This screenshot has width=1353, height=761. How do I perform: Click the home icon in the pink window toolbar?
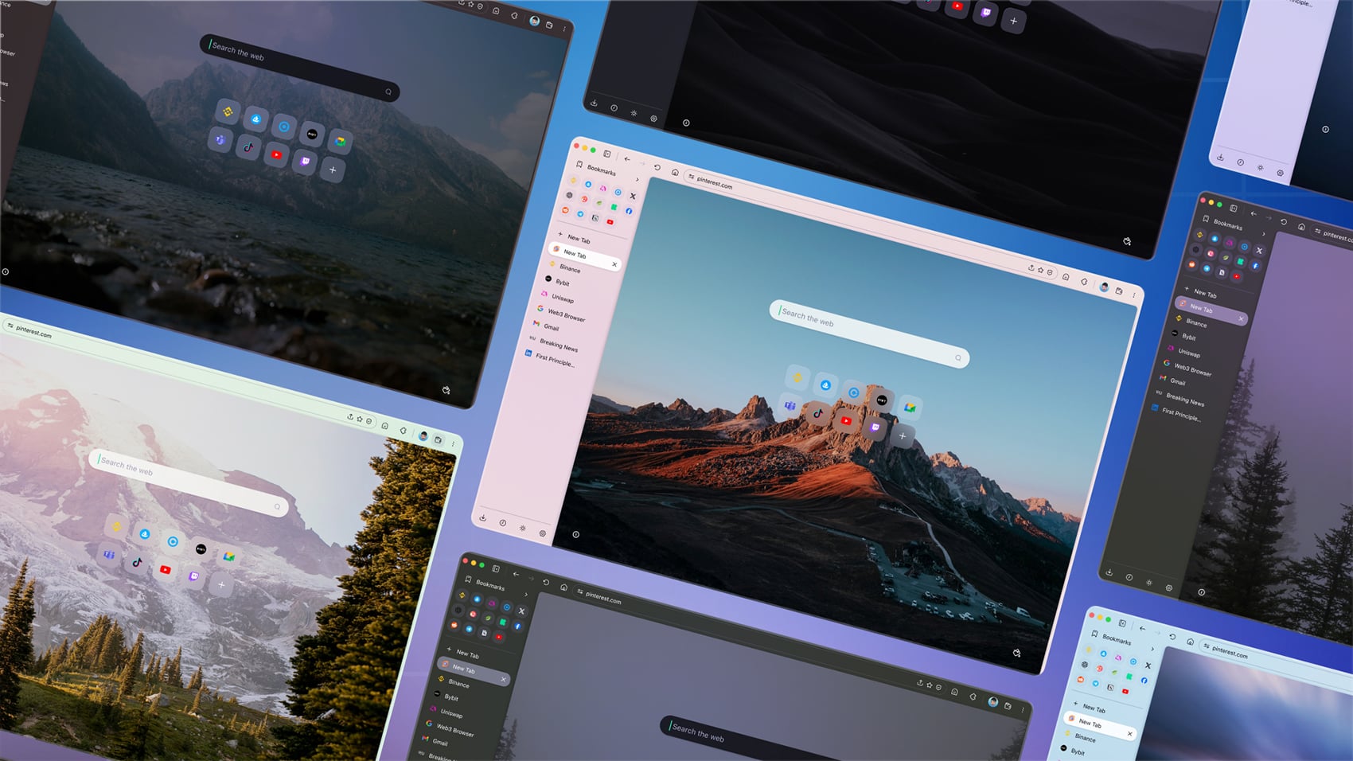(675, 172)
